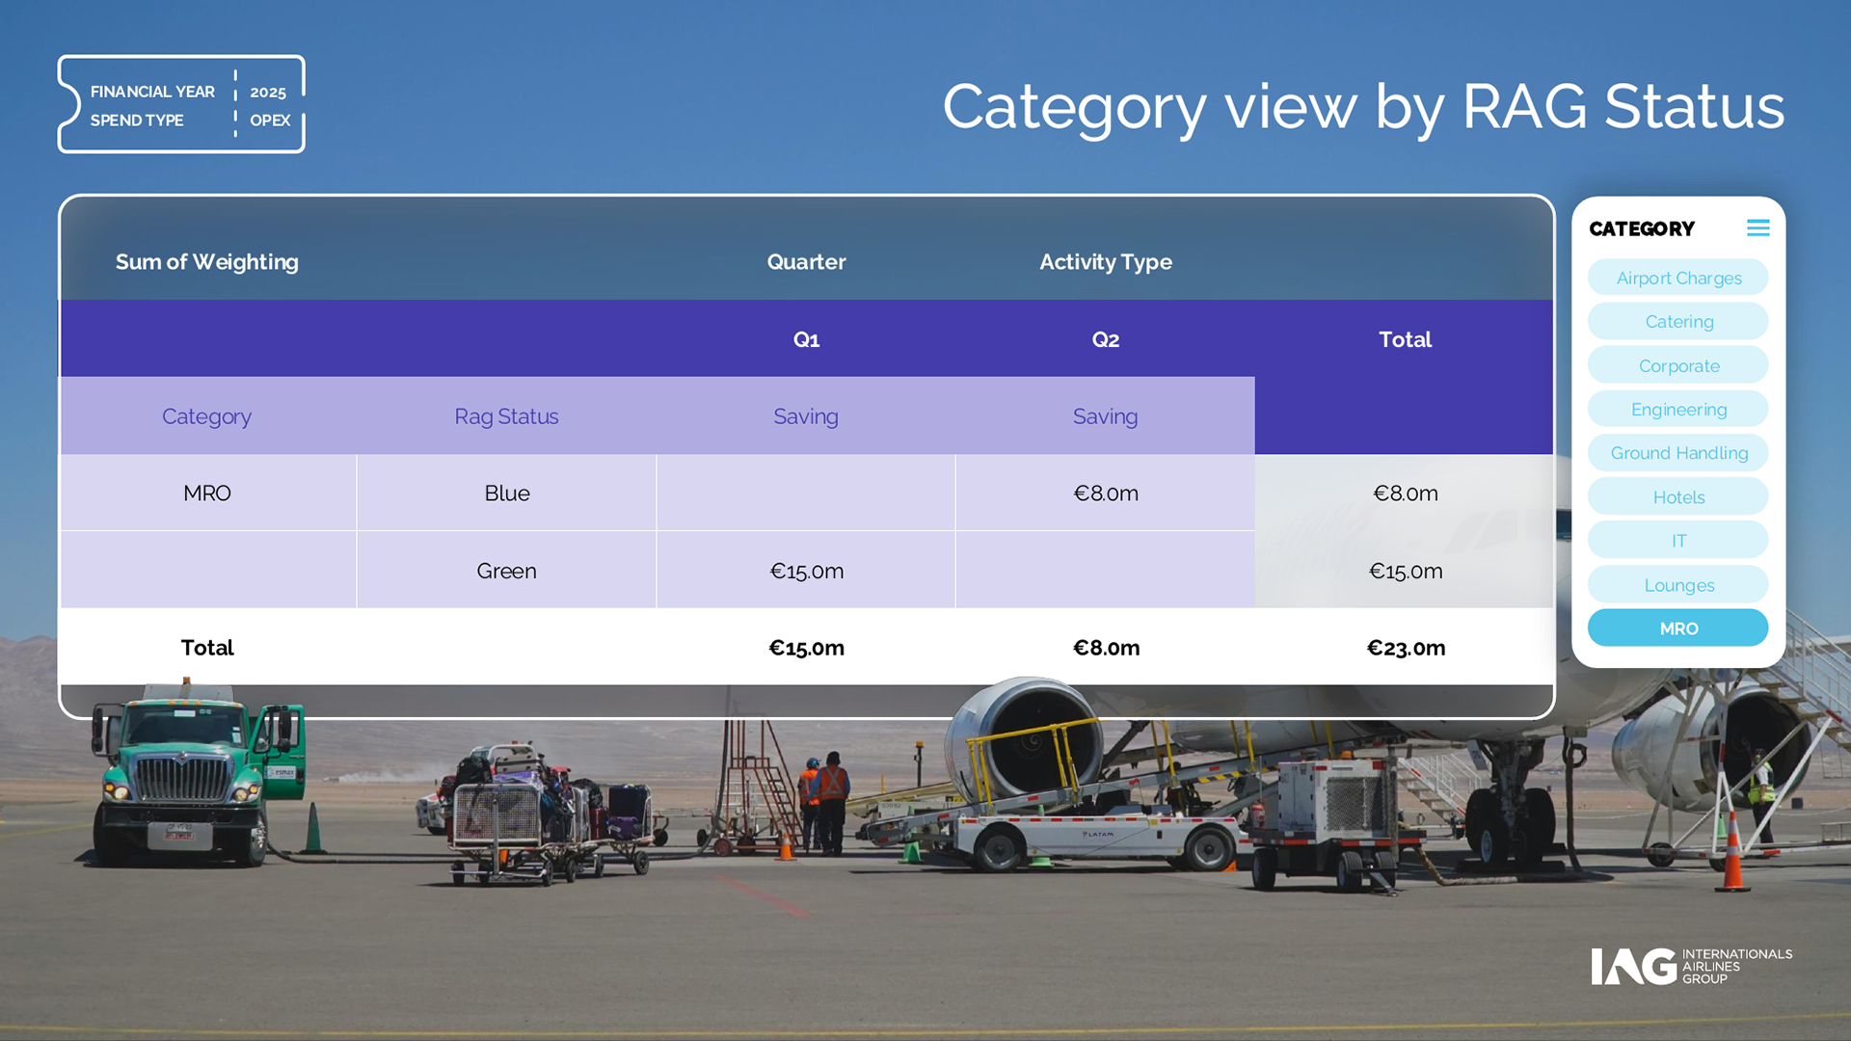Choose the Hotels category slicer
The height and width of the screenshot is (1041, 1851).
1677,497
